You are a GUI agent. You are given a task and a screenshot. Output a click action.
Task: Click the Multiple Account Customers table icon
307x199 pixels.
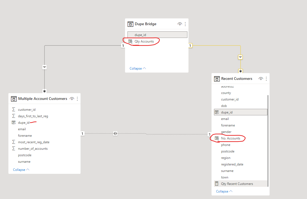pyautogui.click(x=14, y=99)
